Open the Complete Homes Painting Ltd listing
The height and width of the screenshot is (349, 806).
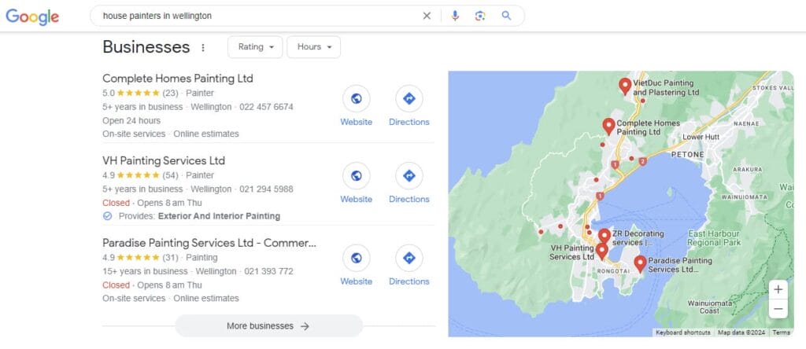coord(178,79)
